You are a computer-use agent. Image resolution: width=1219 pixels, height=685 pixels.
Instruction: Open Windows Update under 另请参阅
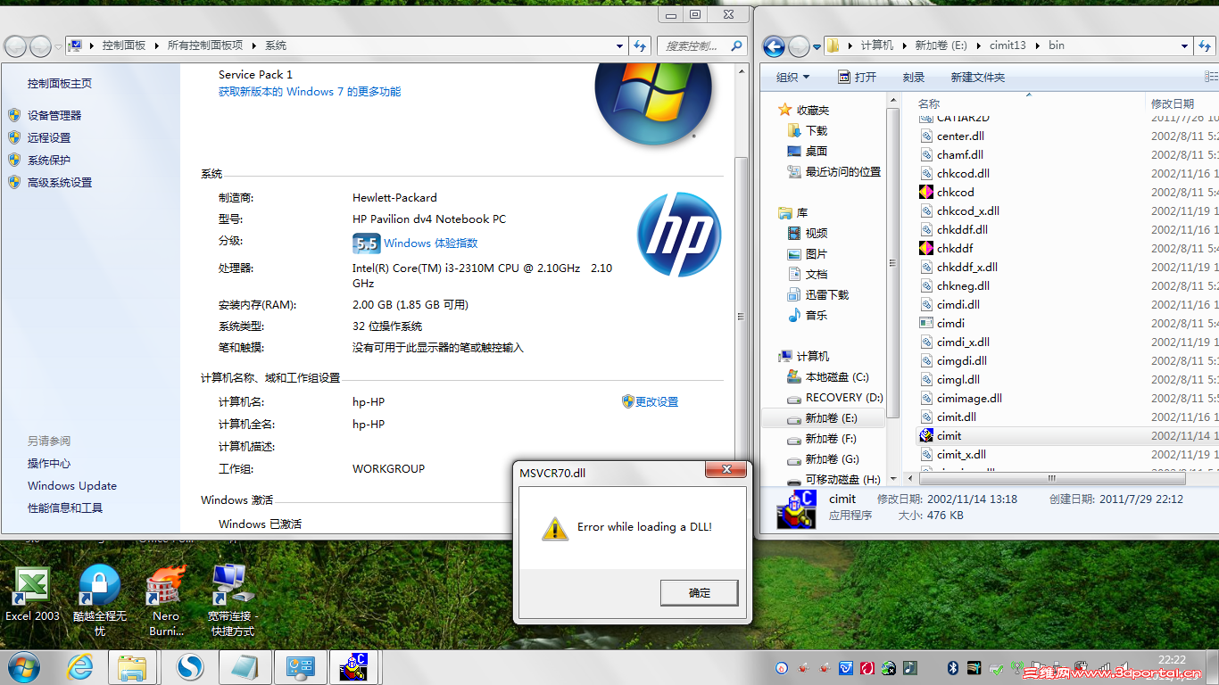point(72,485)
